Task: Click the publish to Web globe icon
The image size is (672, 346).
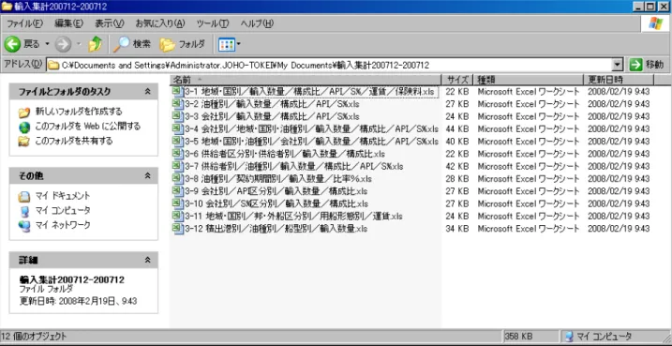Action: 24,127
